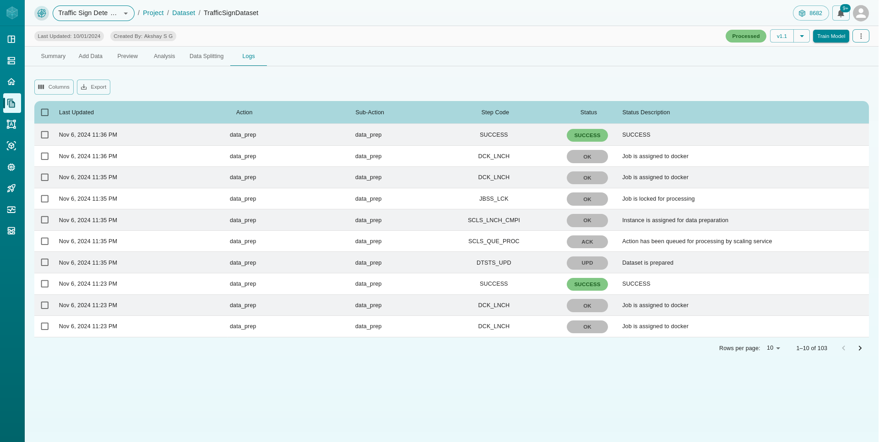The width and height of the screenshot is (879, 442).
Task: Sort by the Step Code column header
Action: tap(495, 112)
